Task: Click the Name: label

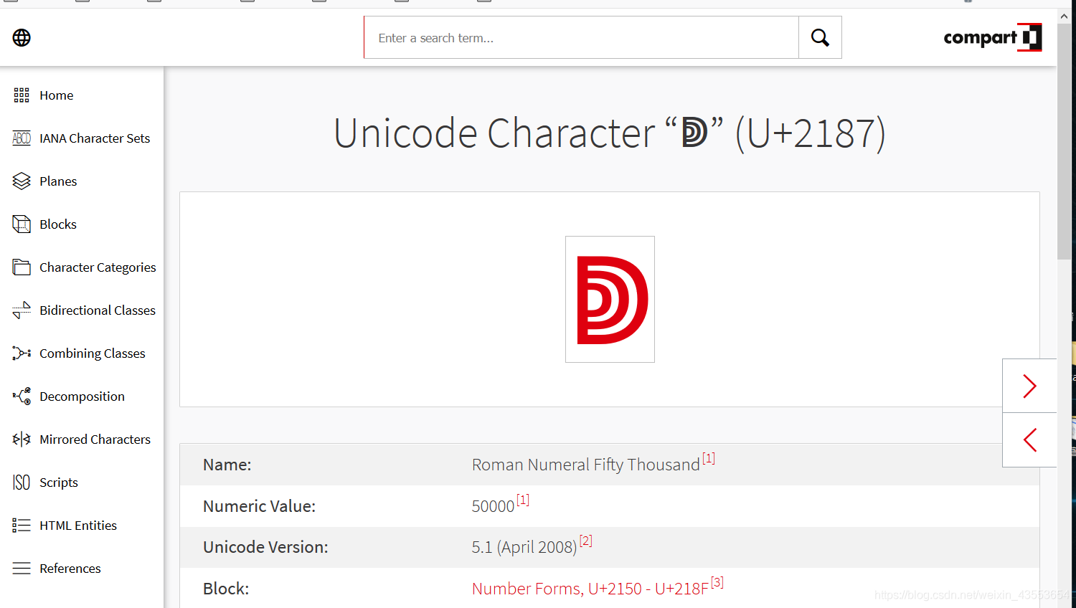Action: click(227, 465)
